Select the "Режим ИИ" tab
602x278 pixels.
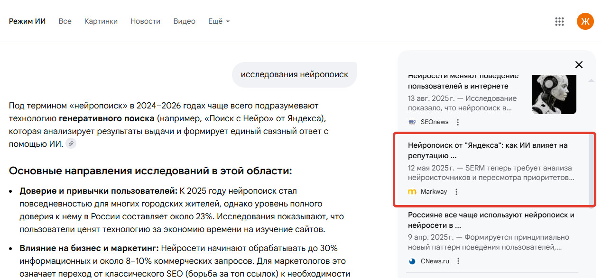pyautogui.click(x=27, y=21)
